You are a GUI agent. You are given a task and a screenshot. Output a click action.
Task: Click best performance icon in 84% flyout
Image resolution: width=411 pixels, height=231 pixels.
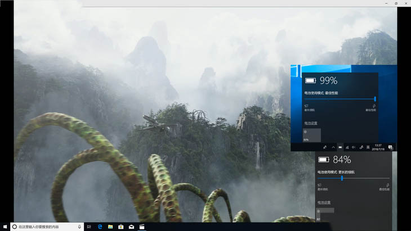387,185
